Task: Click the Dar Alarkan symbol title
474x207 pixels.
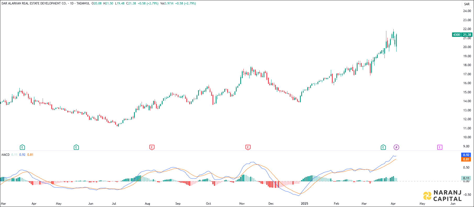Action: [x=34, y=3]
